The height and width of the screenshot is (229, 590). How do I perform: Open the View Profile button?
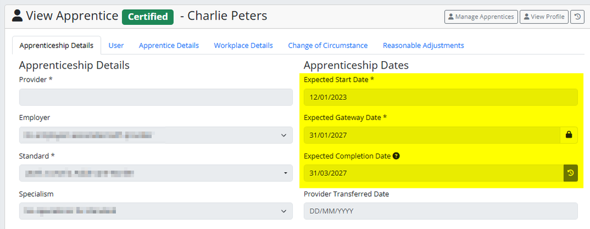pyautogui.click(x=544, y=17)
